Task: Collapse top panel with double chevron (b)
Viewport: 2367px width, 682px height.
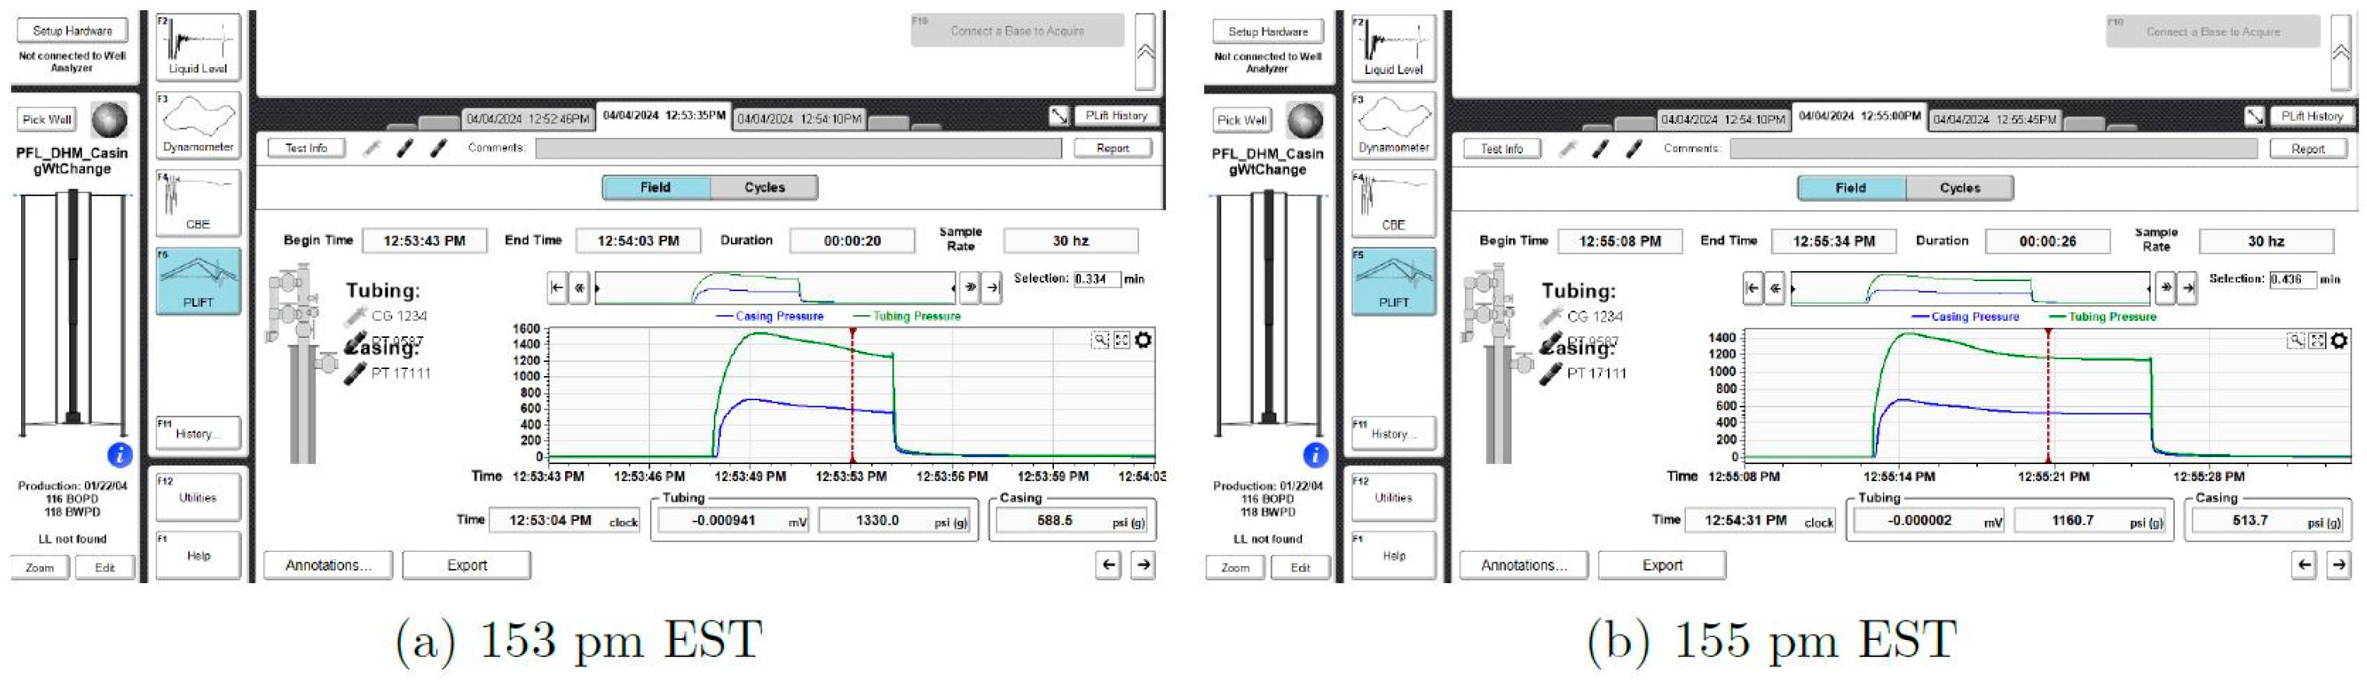Action: pyautogui.click(x=2341, y=52)
